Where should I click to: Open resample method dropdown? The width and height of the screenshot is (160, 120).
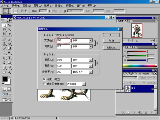tap(84, 84)
